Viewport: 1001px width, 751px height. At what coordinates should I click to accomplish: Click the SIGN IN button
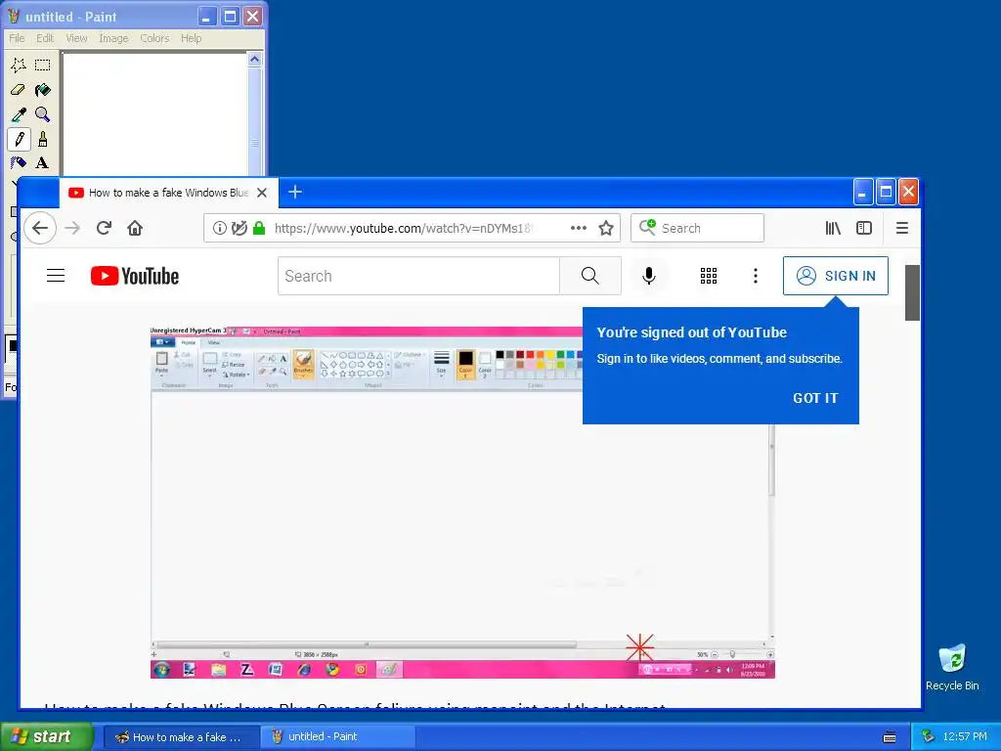tap(836, 276)
